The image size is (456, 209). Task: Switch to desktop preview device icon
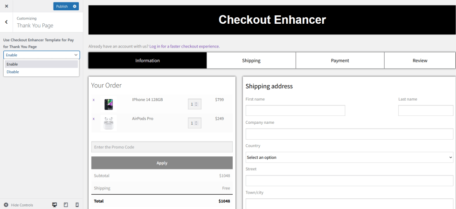click(55, 205)
